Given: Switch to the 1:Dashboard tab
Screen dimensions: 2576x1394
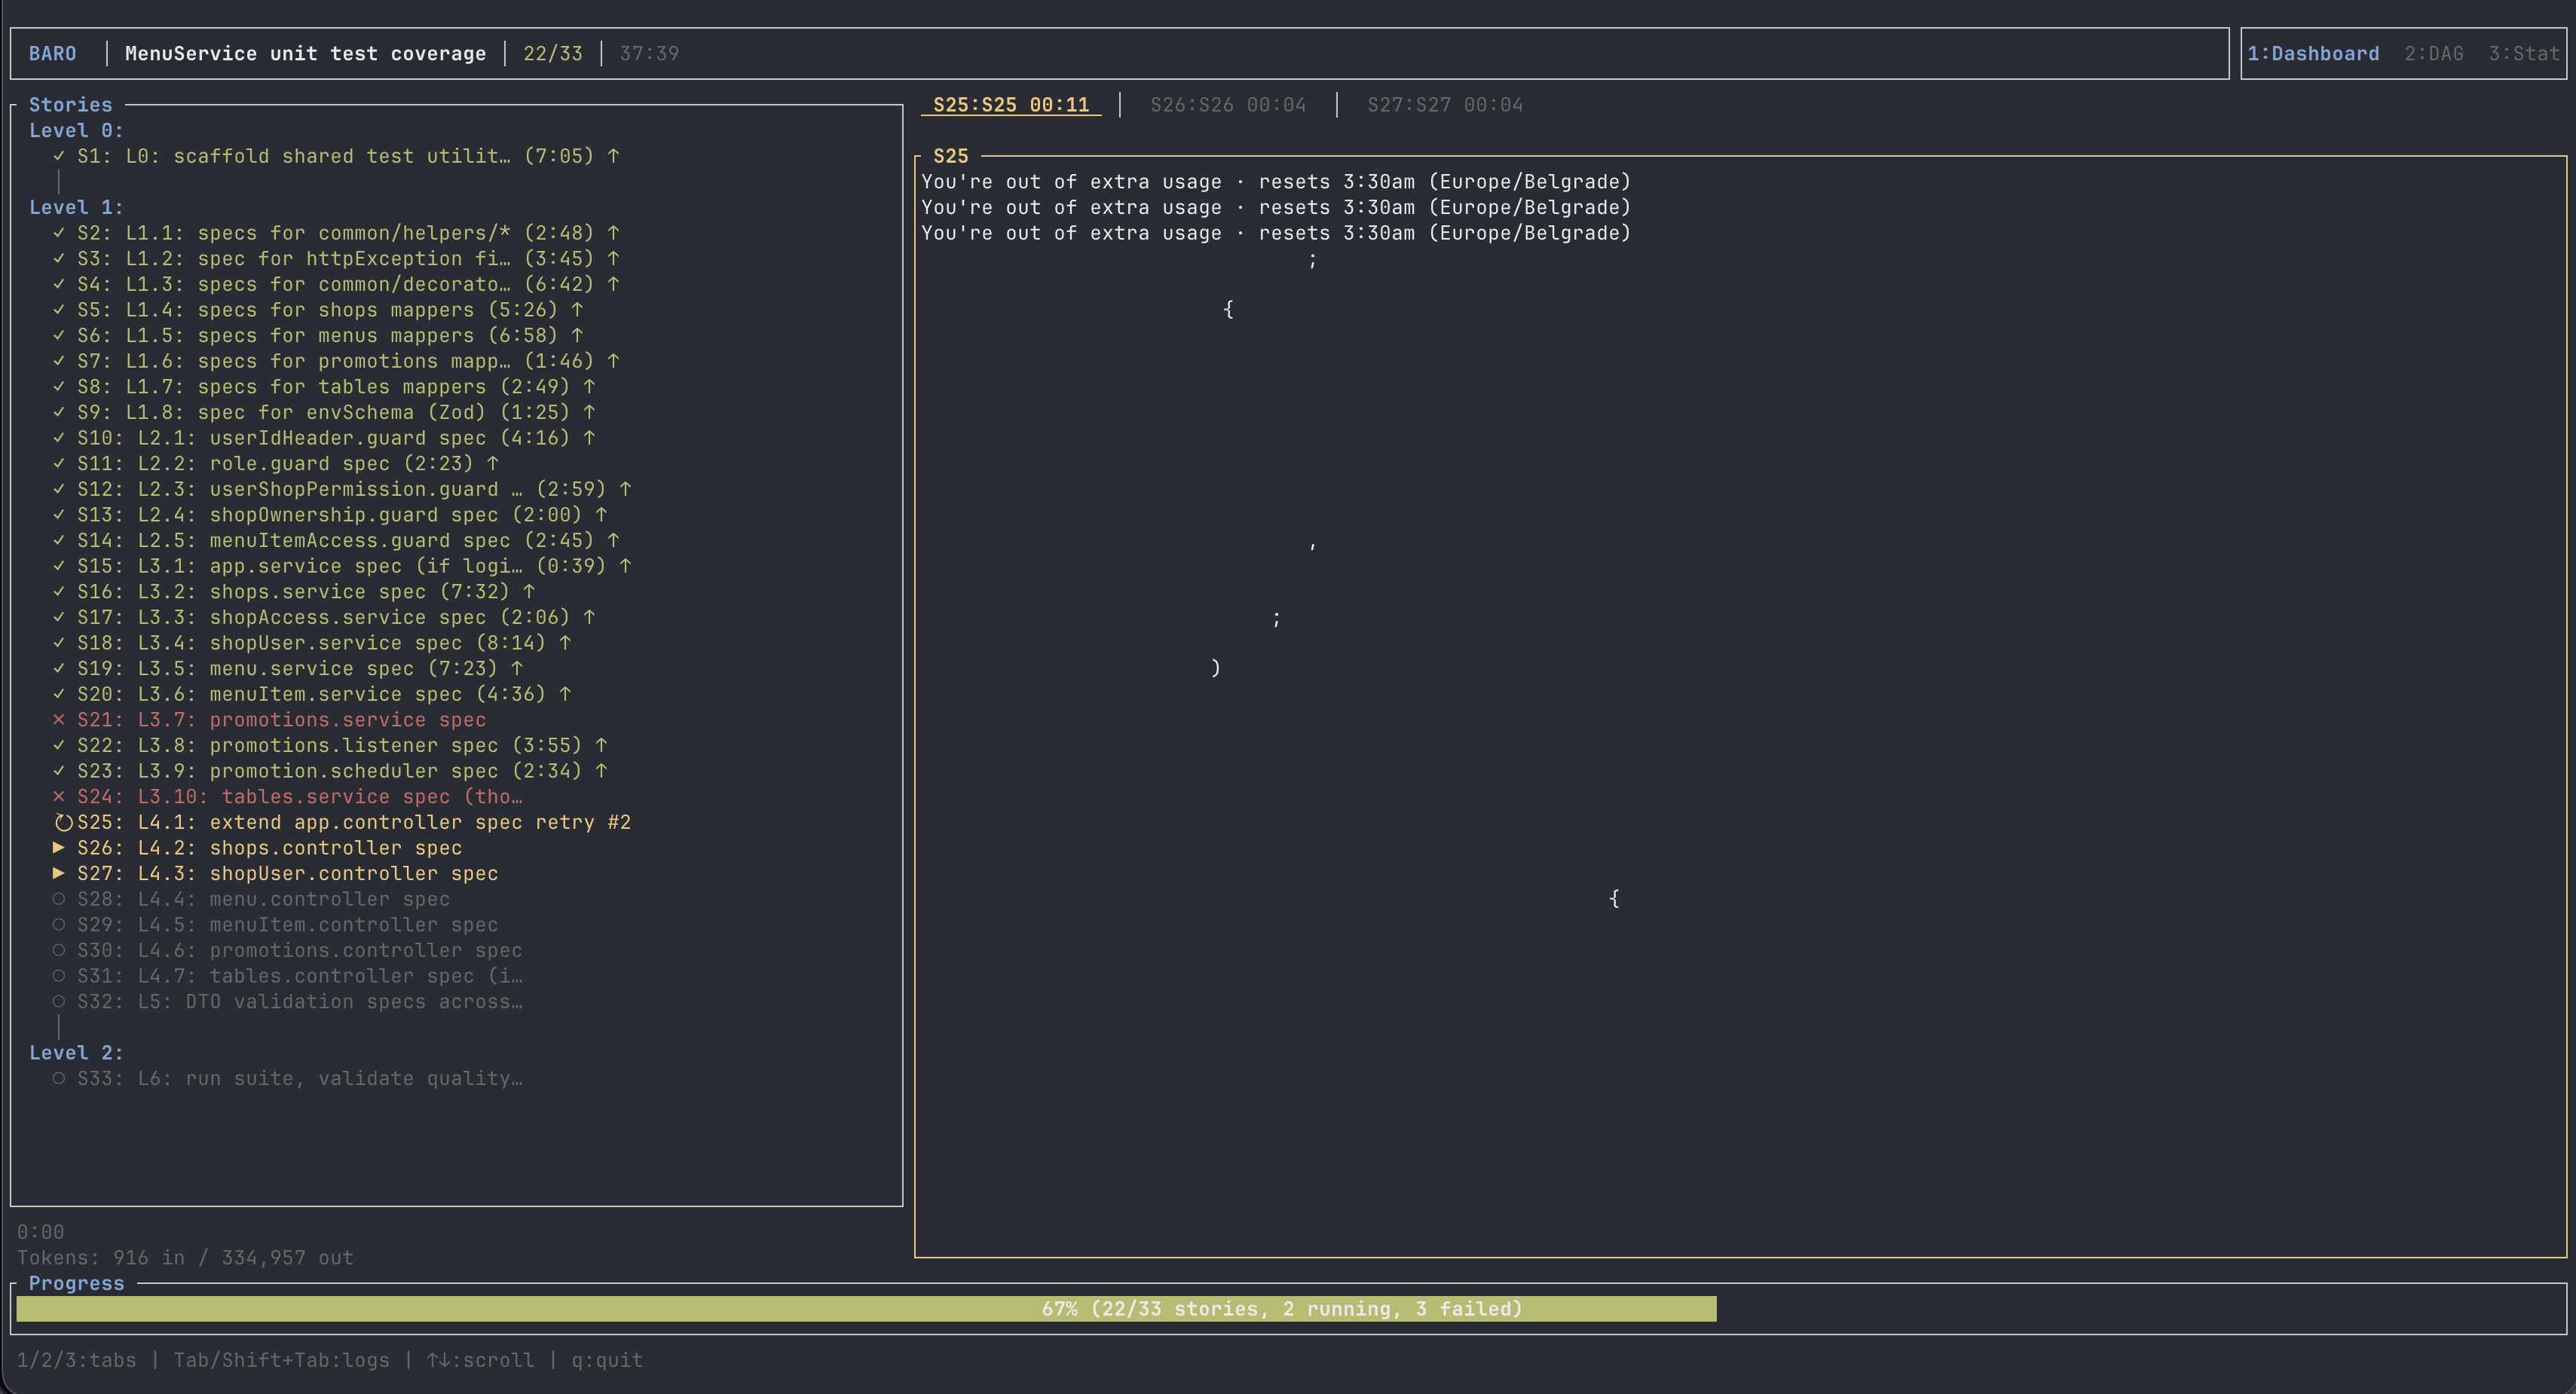Looking at the screenshot, I should click(2313, 54).
